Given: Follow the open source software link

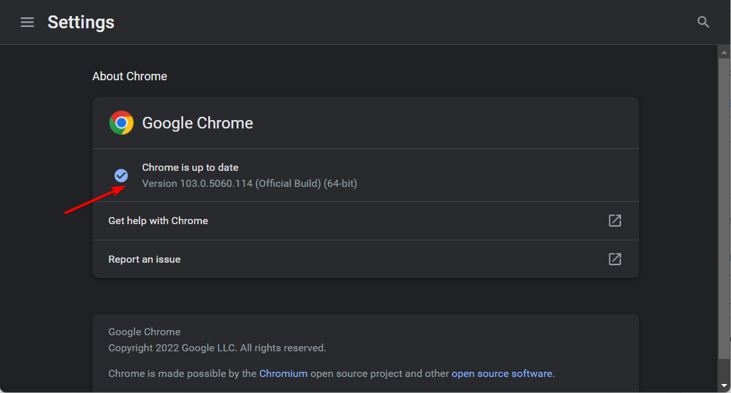Looking at the screenshot, I should [501, 374].
